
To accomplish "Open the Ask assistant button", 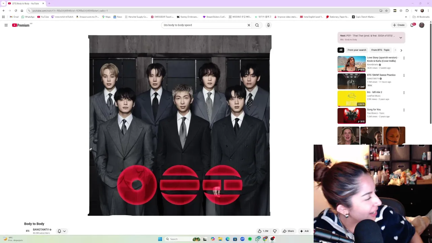I will tap(304, 231).
